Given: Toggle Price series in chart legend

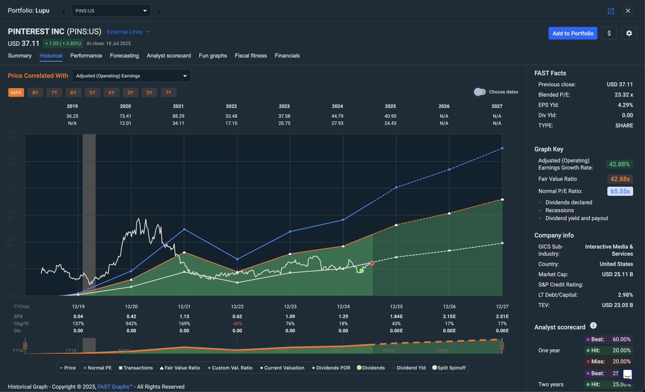Looking at the screenshot, I should pos(68,368).
